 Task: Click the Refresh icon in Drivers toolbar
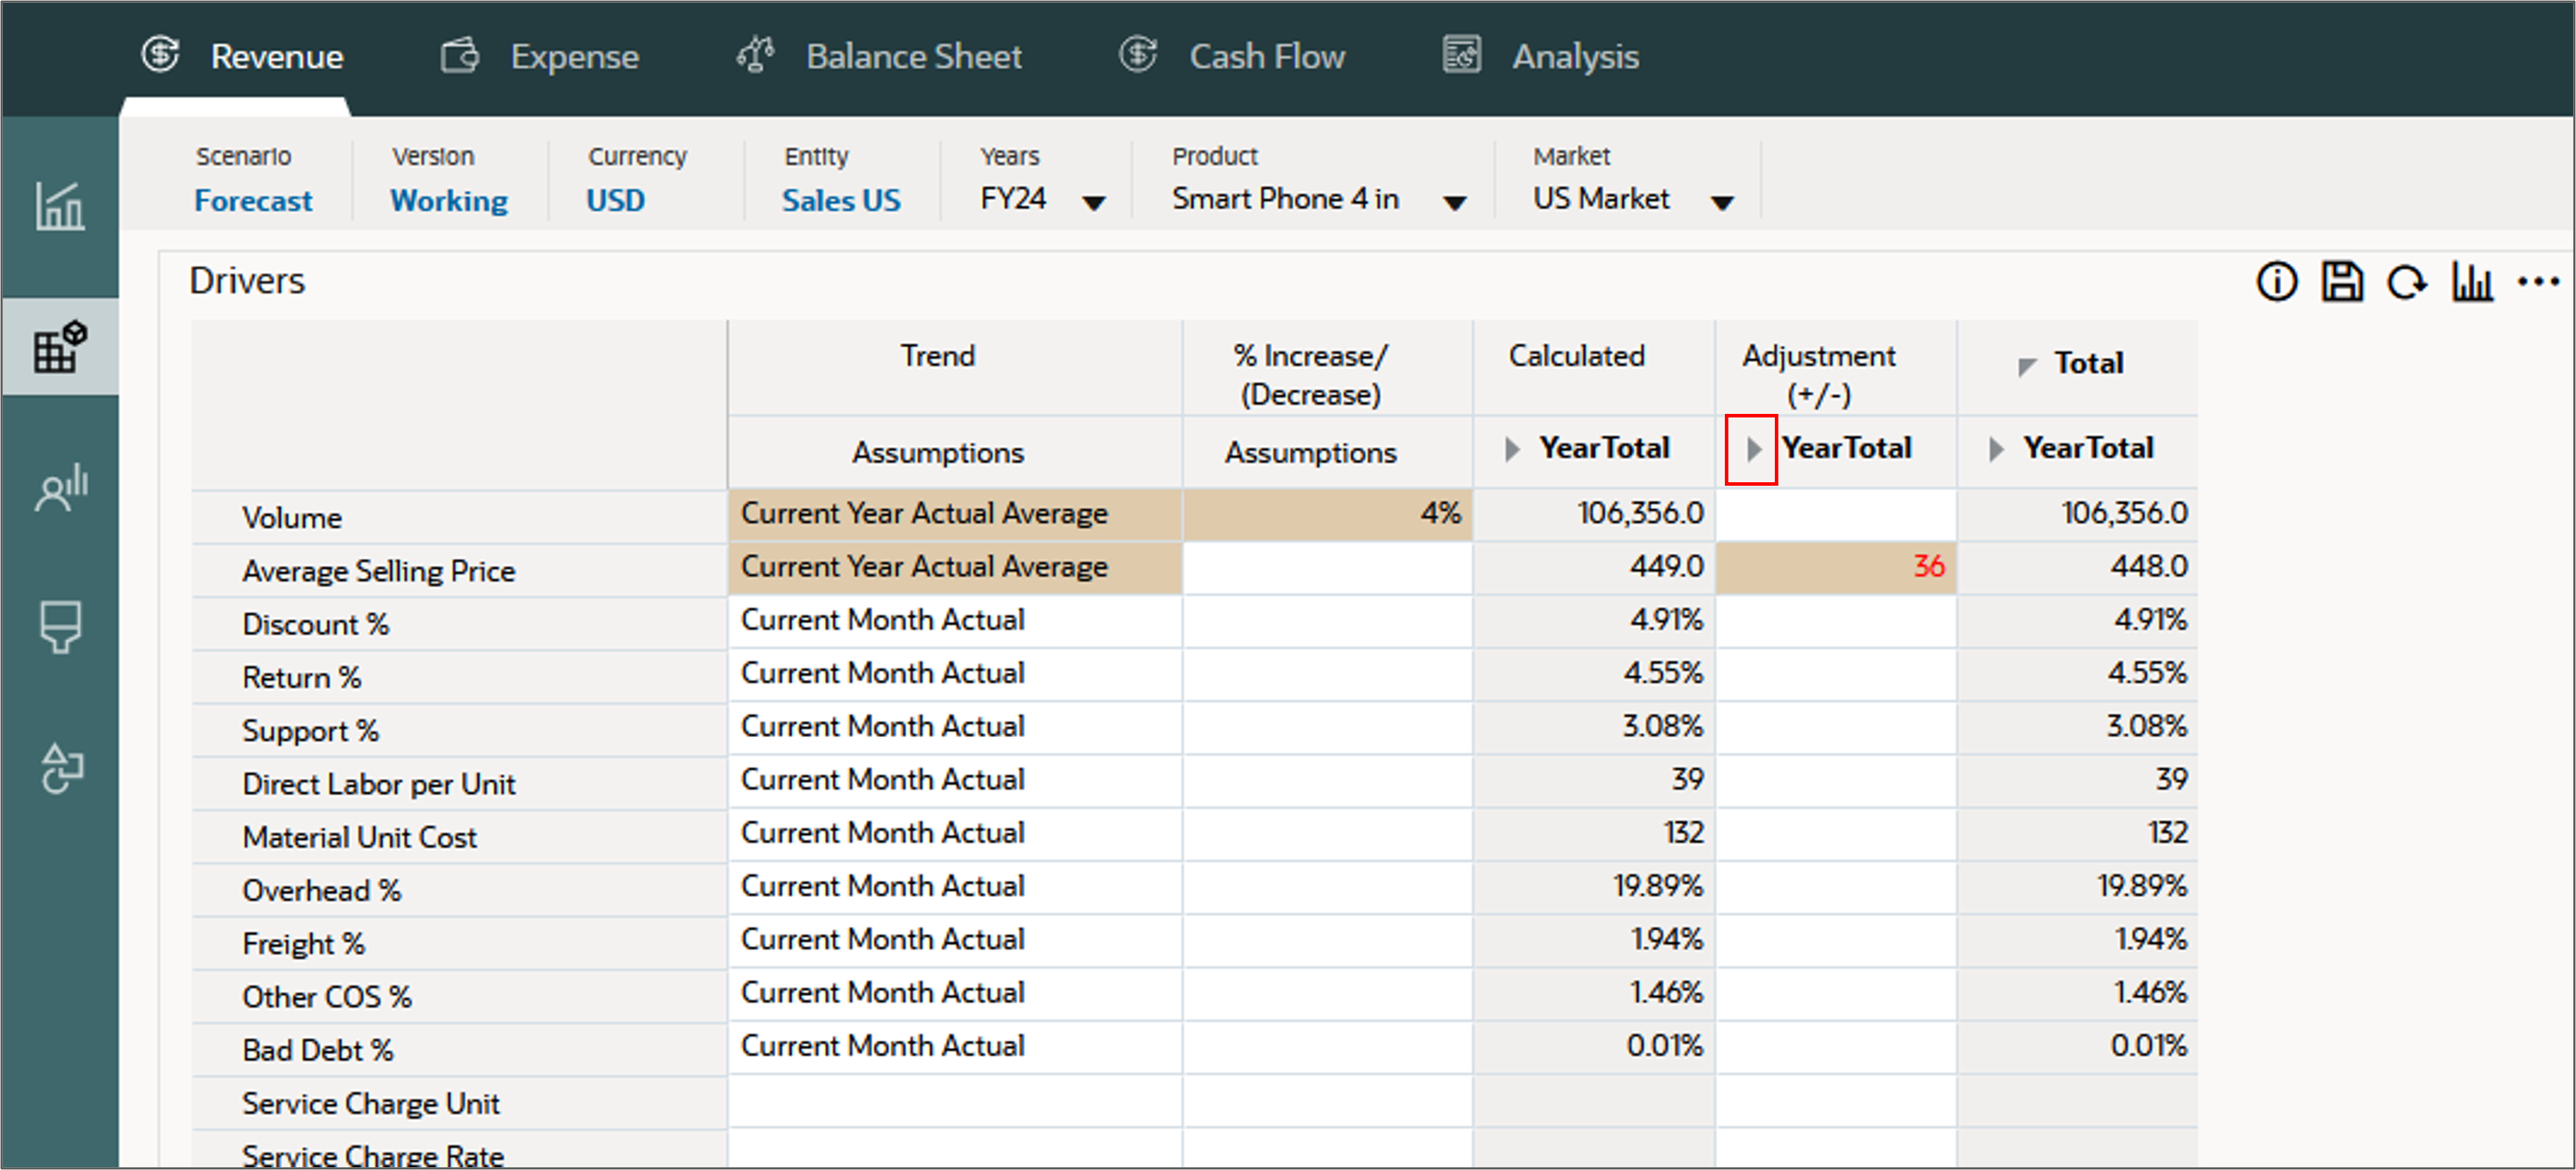click(2406, 283)
